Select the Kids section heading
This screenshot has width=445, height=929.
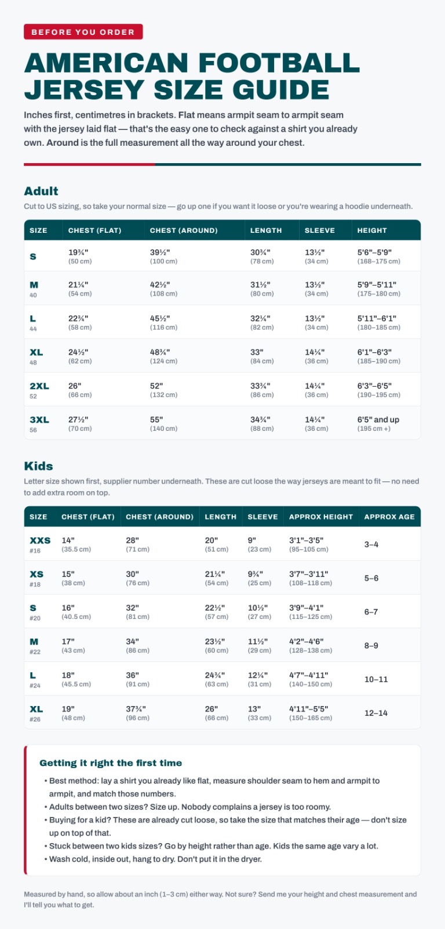pyautogui.click(x=38, y=466)
